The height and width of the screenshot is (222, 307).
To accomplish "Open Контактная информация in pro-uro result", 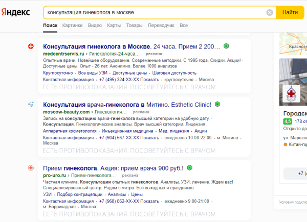I will pyautogui.click(x=69, y=201).
